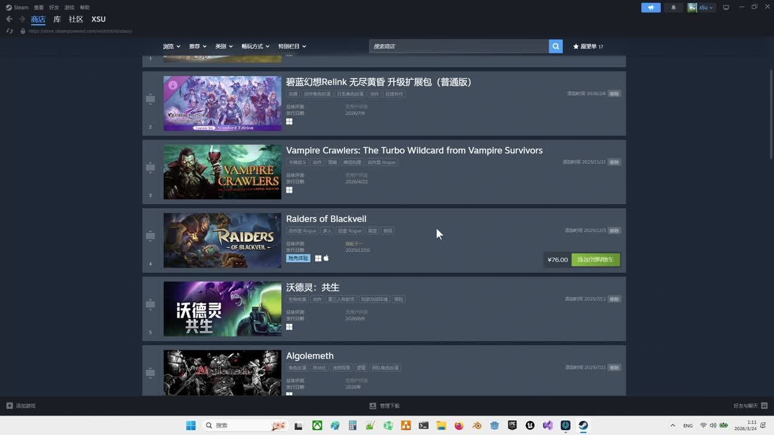The image size is (774, 435).
Task: Open the 社区 community tab
Action: point(76,19)
